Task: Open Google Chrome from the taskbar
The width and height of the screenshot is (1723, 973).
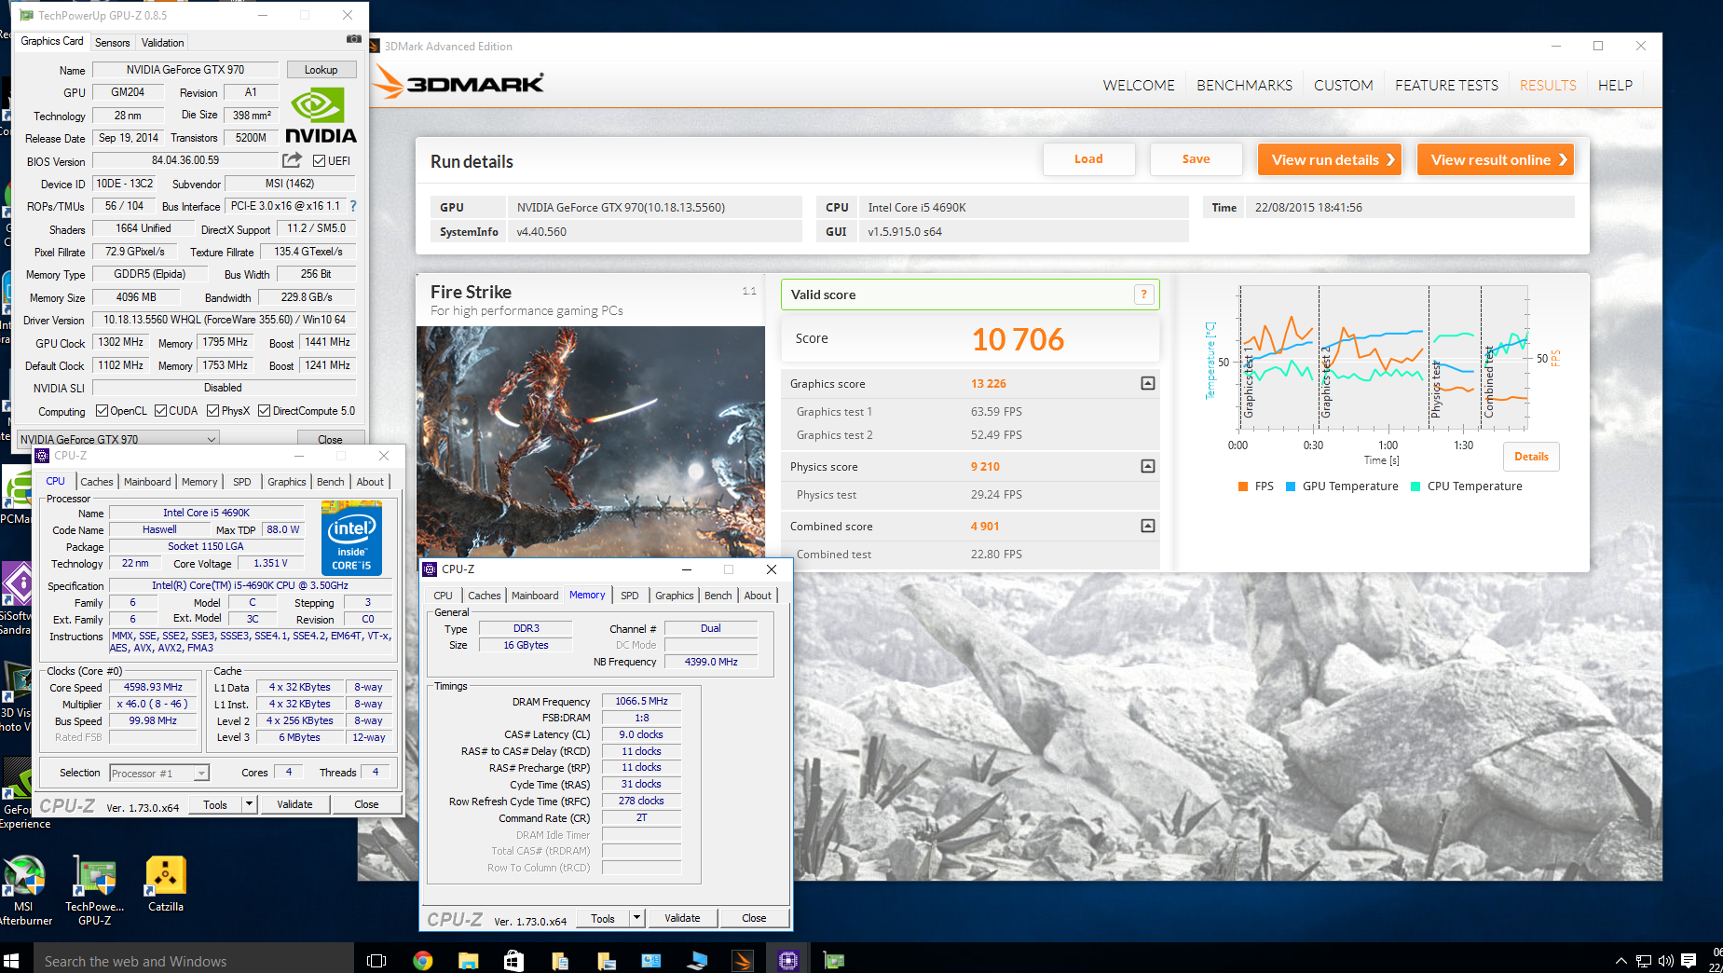Action: (x=423, y=960)
